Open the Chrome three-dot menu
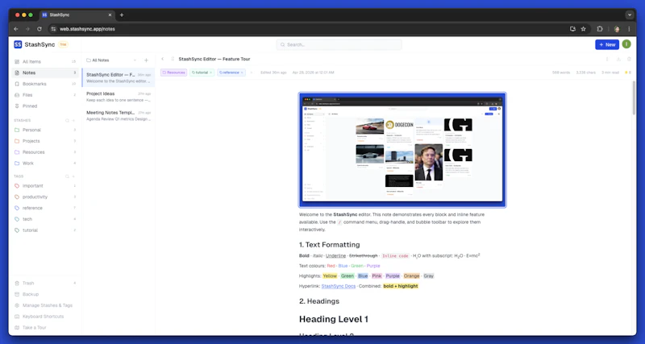This screenshot has height=344, width=645. point(629,29)
